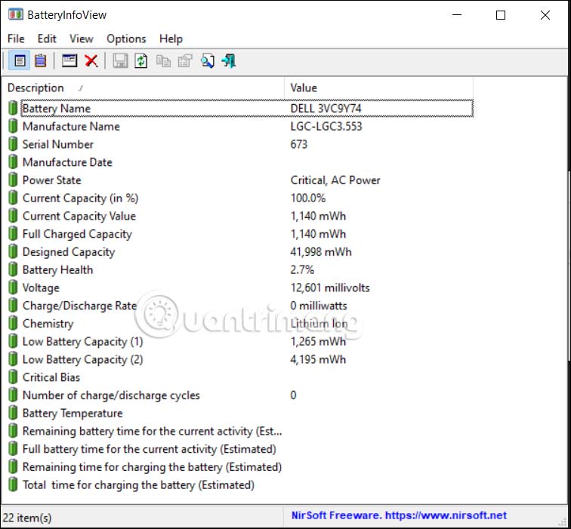
Task: Select the Battery Name row
Action: tap(240, 109)
